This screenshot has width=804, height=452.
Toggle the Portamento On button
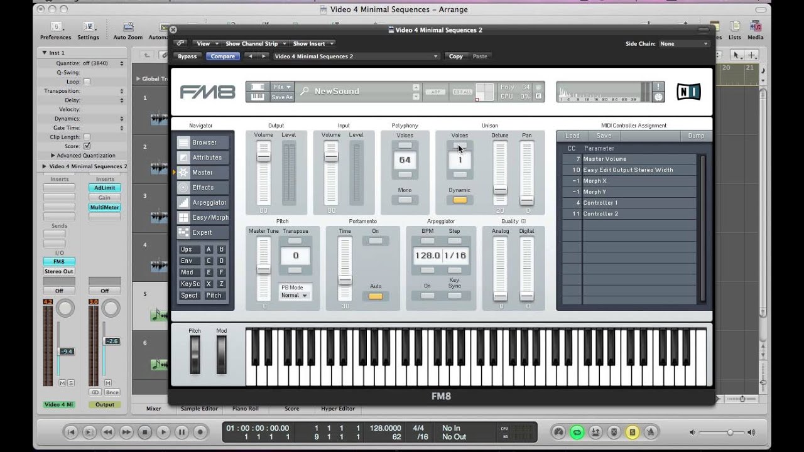click(x=376, y=241)
